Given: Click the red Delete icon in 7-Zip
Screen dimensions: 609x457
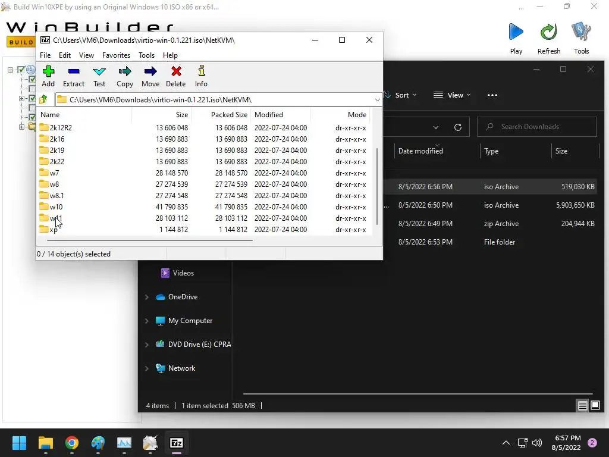Looking at the screenshot, I should (x=176, y=71).
